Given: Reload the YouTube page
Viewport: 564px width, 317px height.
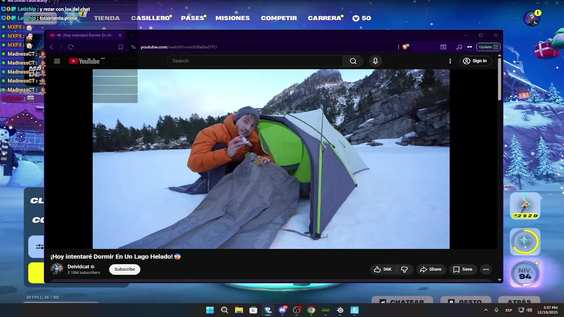Looking at the screenshot, I should click(70, 47).
